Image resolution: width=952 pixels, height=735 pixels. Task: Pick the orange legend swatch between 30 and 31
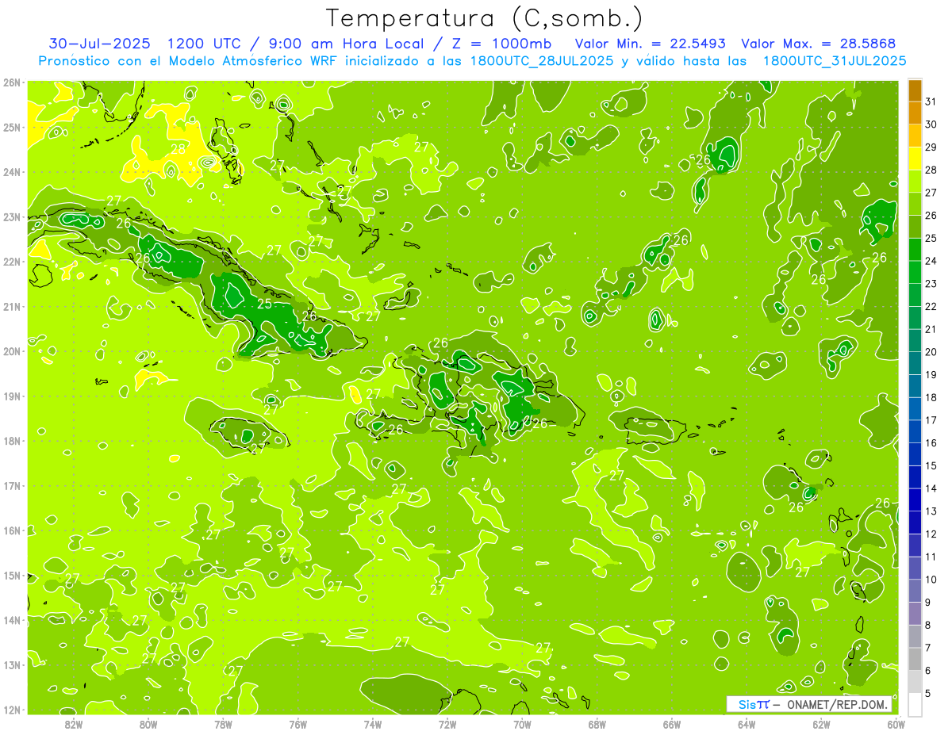tap(915, 113)
